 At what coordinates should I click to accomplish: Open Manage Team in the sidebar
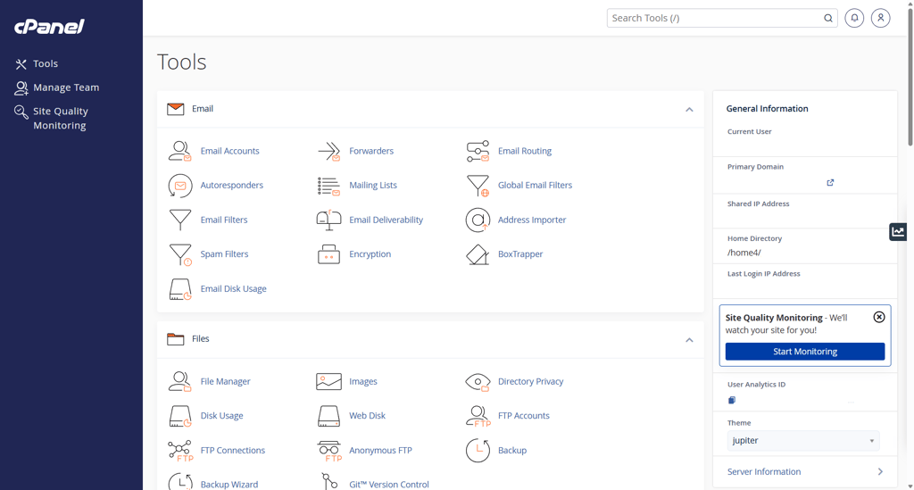(x=57, y=87)
